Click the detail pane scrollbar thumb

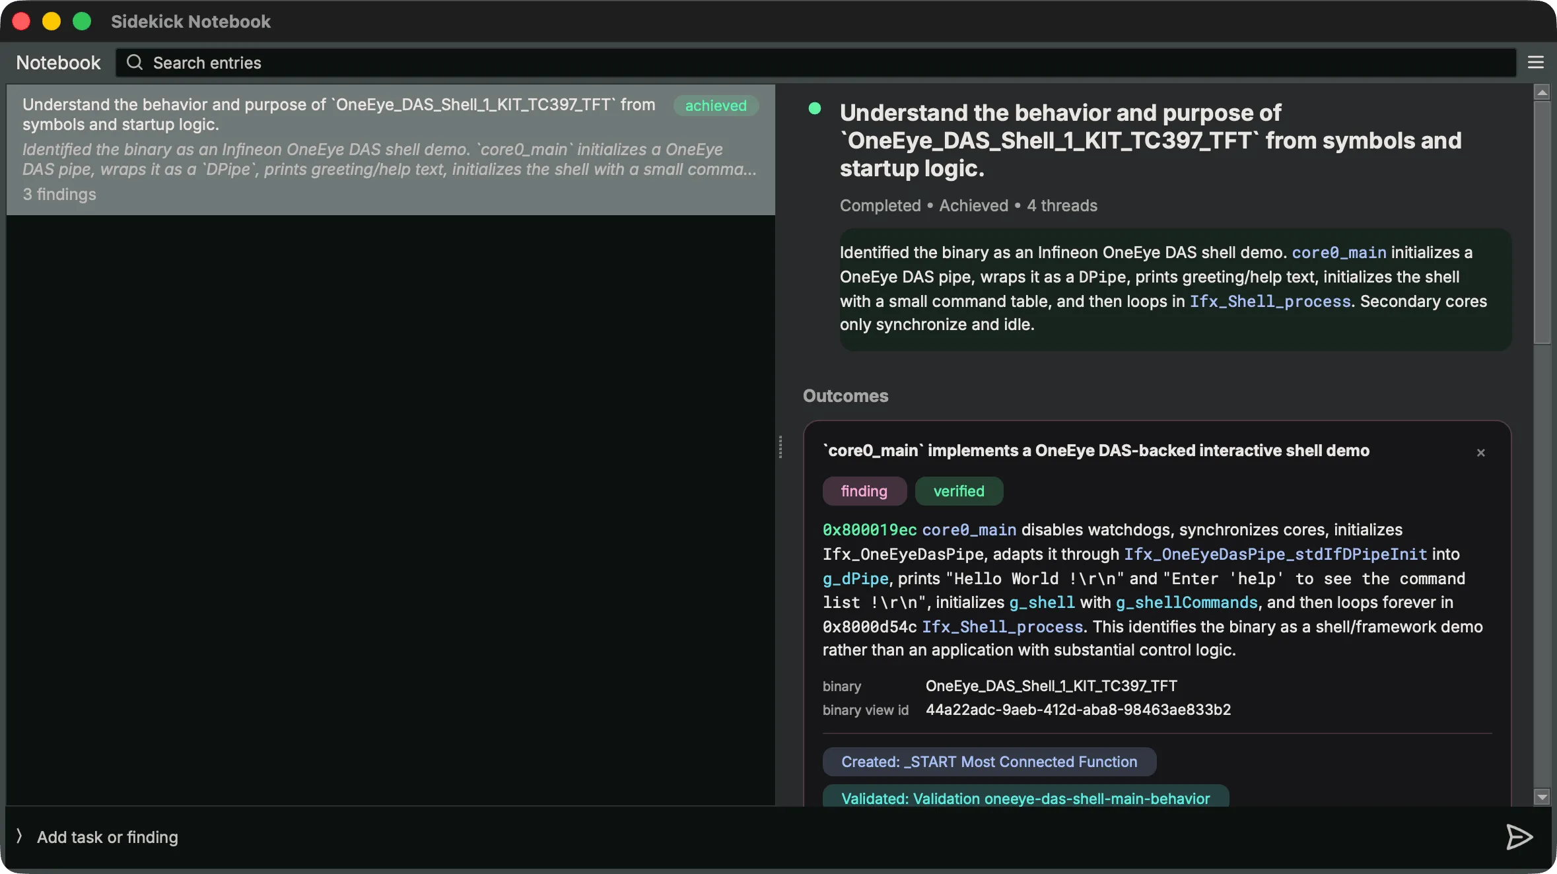[1542, 222]
